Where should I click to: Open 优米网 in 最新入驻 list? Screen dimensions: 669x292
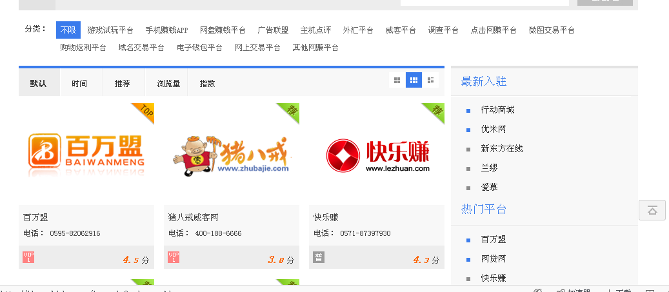(x=494, y=129)
